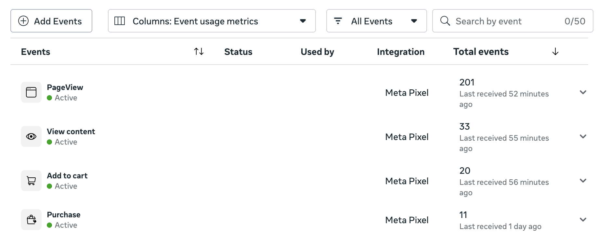This screenshot has width=598, height=243.
Task: Click the PageView event name
Action: [65, 87]
